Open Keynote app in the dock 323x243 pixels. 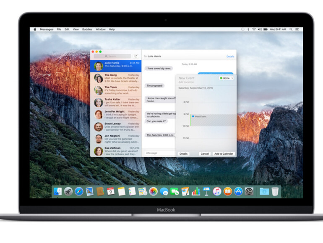(206, 191)
